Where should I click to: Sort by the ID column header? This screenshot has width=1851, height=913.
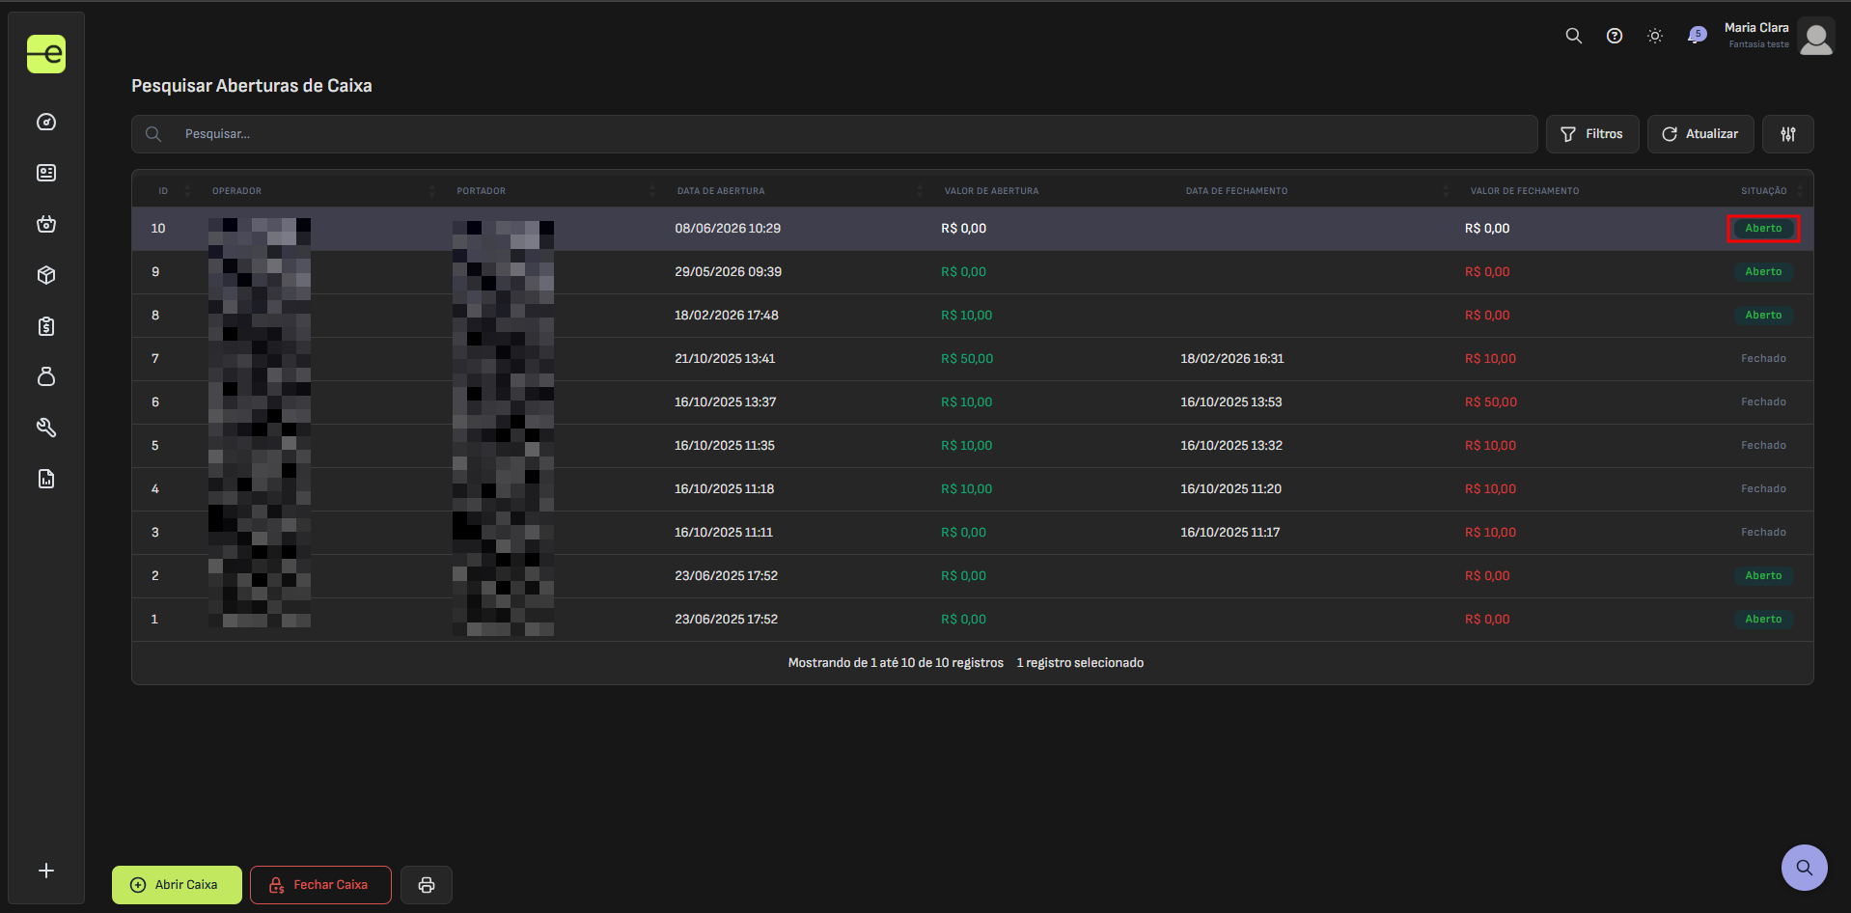[163, 191]
